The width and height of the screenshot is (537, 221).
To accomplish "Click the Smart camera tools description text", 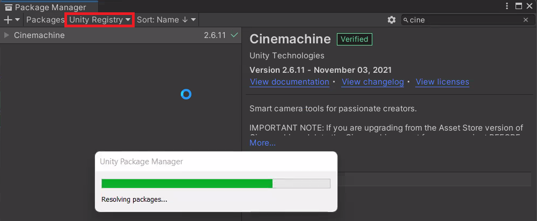I will [333, 109].
